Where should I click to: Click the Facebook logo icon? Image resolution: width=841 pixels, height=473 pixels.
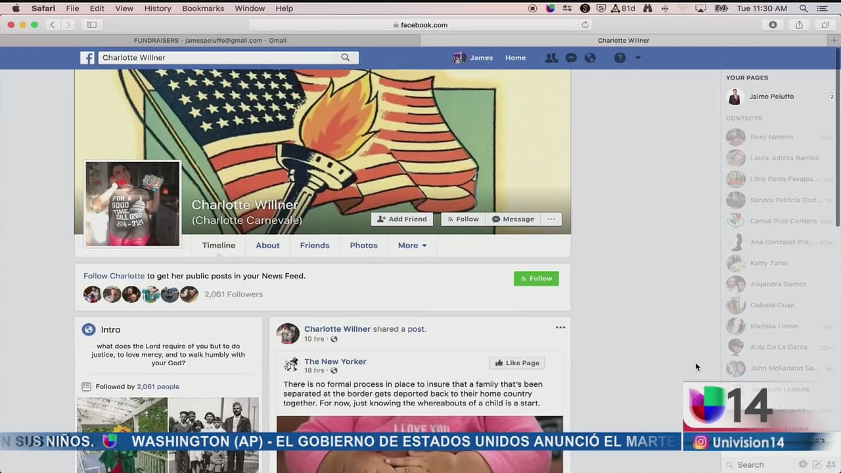click(87, 58)
